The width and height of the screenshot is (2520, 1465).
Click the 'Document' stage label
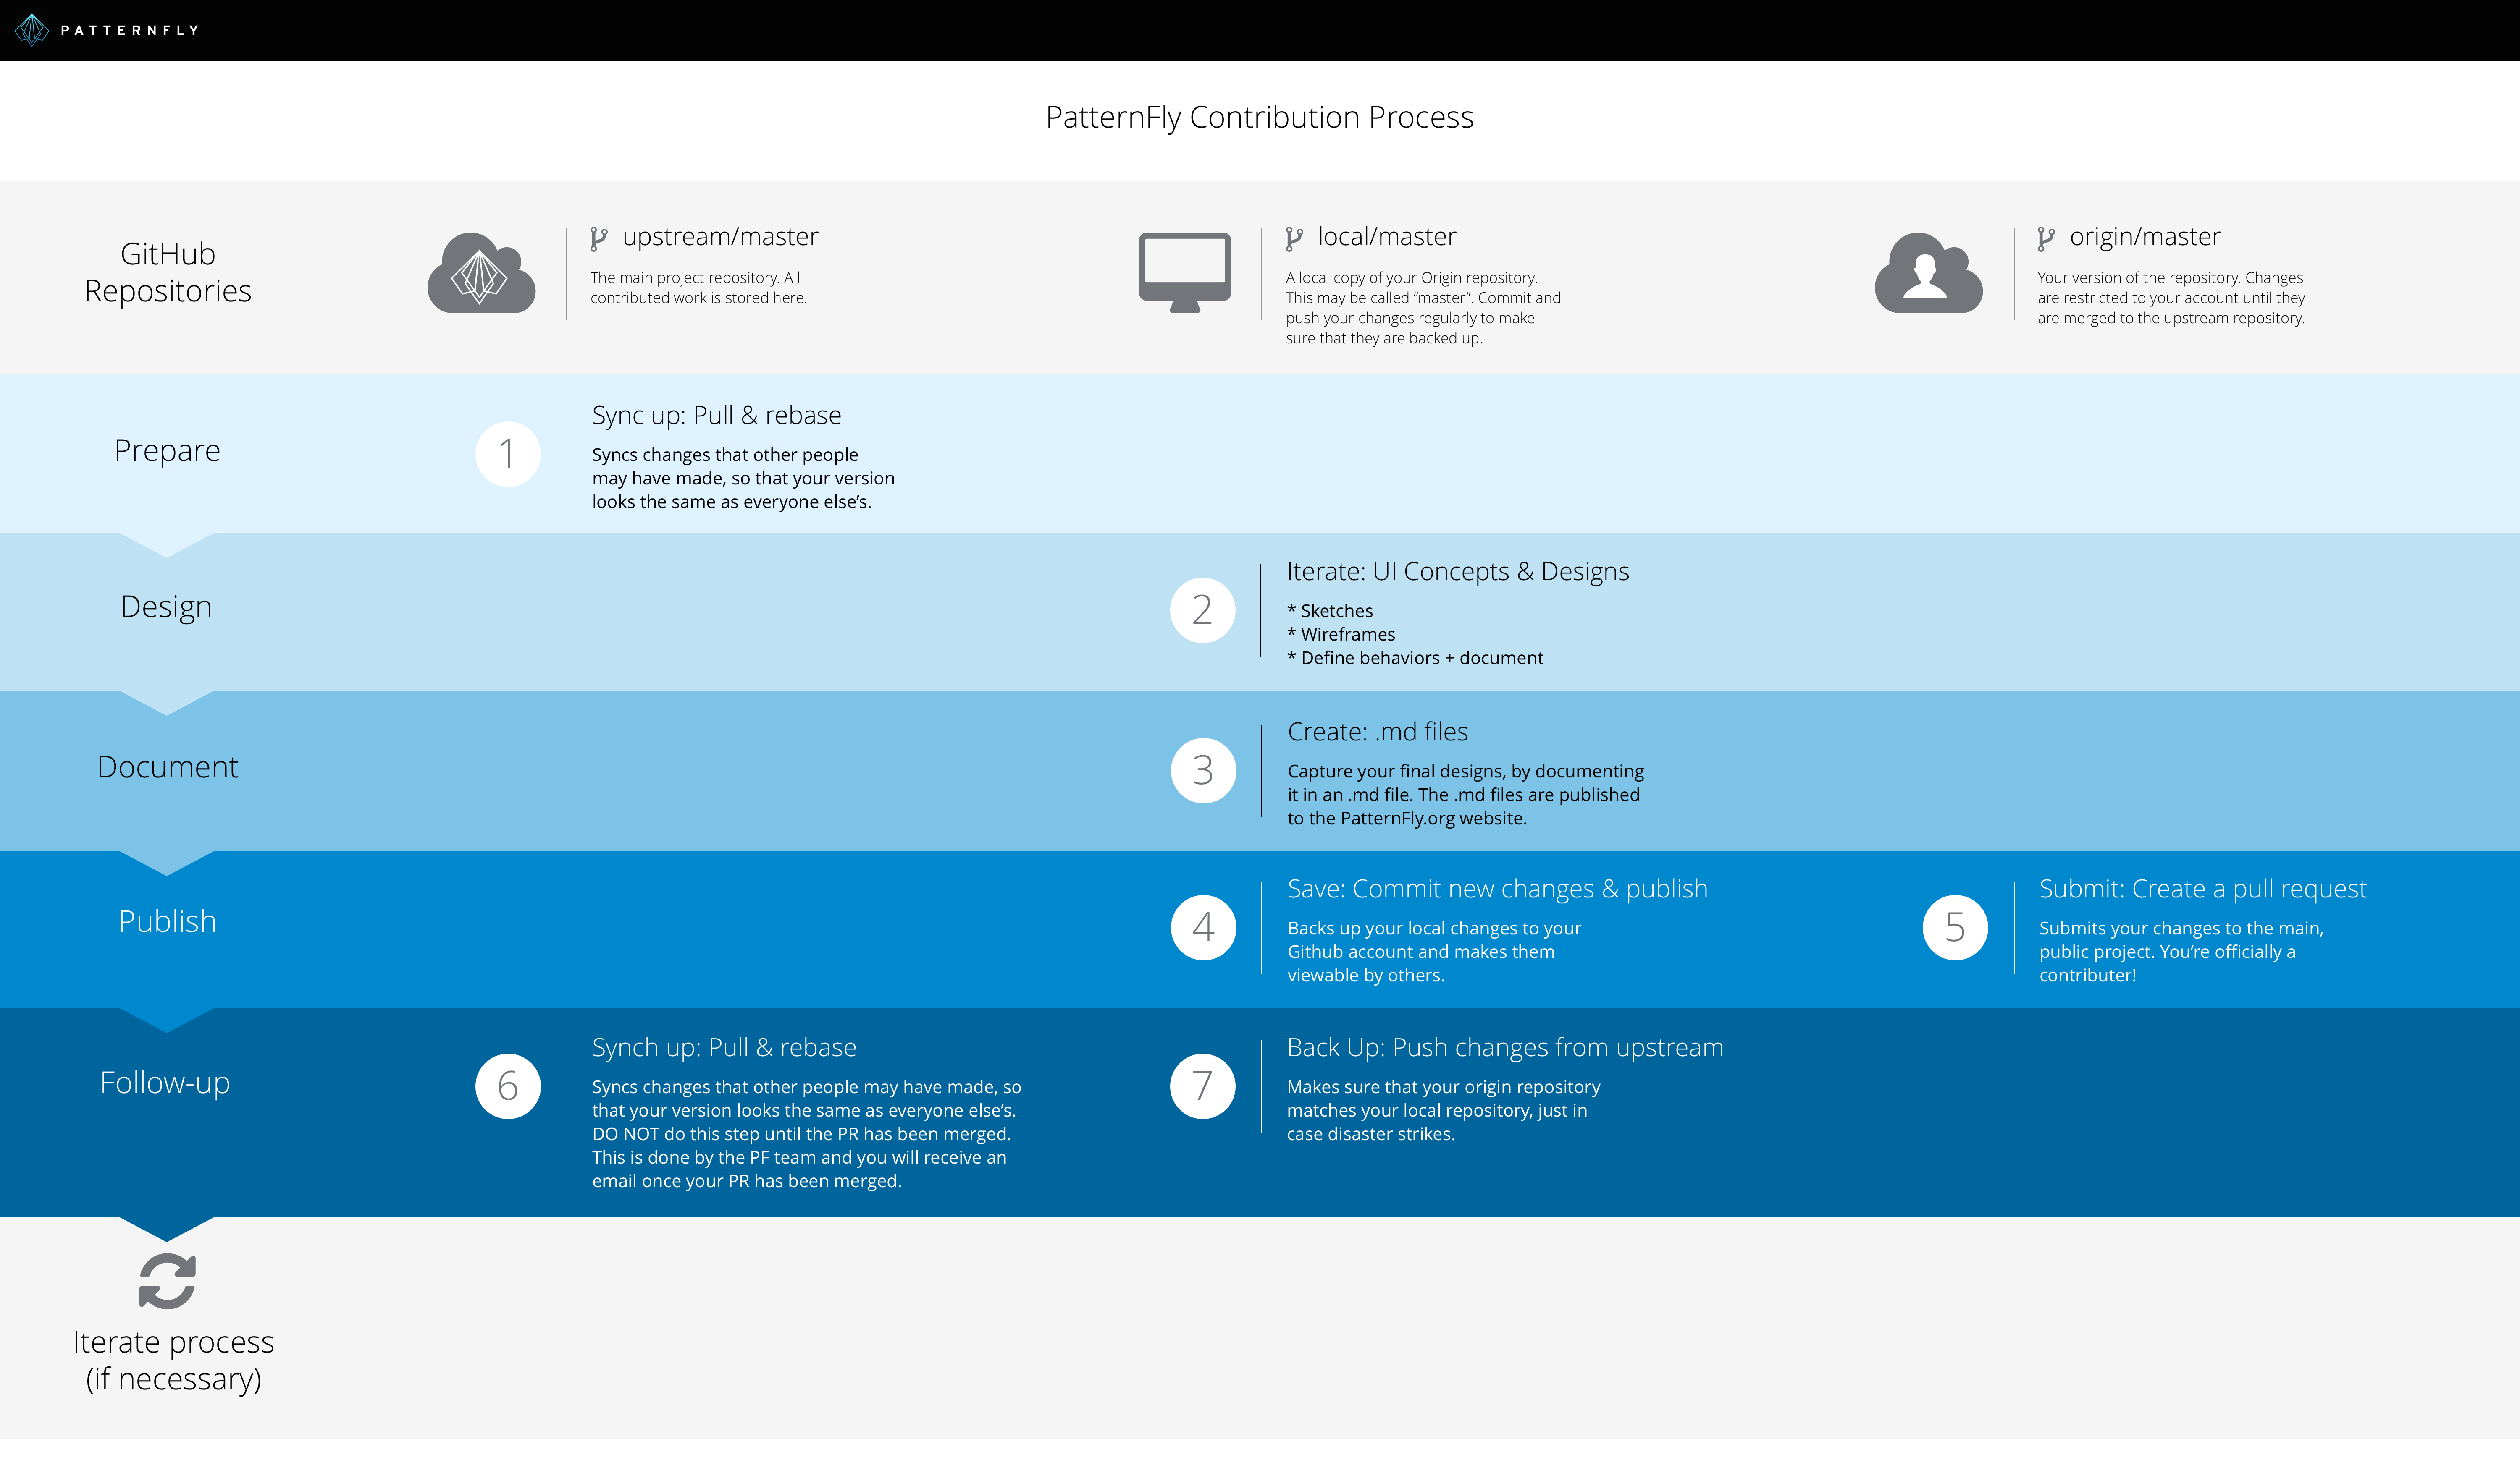point(167,767)
